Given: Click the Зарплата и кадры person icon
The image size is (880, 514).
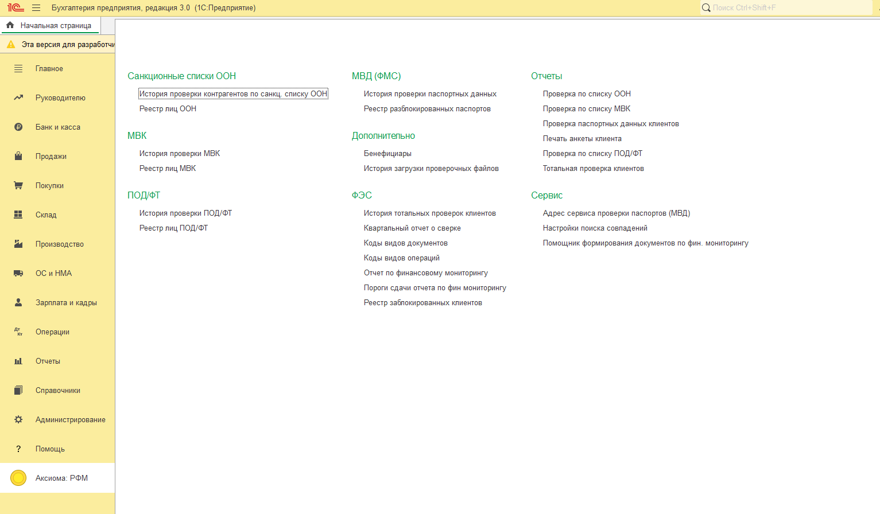Looking at the screenshot, I should (18, 302).
